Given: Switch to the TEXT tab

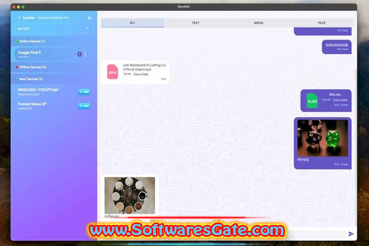Looking at the screenshot, I should 196,23.
